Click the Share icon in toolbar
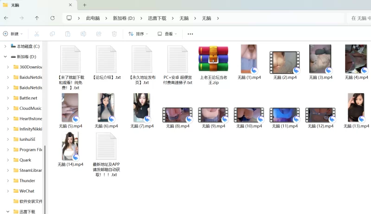 [99, 34]
